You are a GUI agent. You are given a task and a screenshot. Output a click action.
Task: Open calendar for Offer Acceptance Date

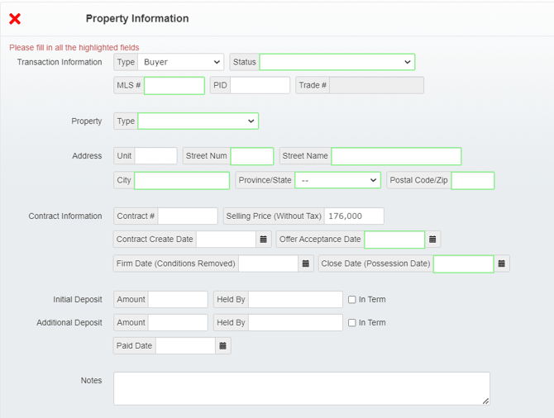(432, 240)
